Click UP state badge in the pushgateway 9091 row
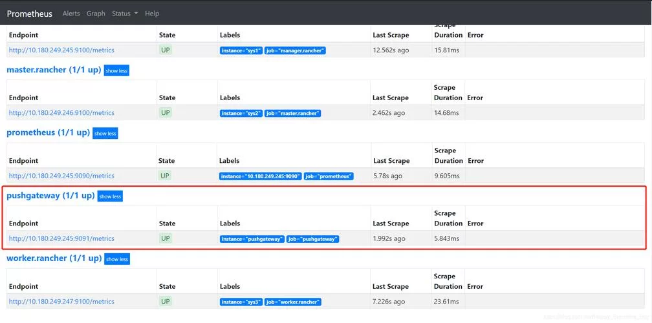Viewport: 652px width, 323px height. pyautogui.click(x=166, y=239)
